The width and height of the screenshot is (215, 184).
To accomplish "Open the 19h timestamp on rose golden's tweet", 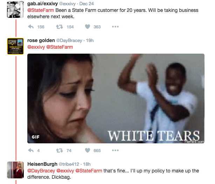I will 90,40.
